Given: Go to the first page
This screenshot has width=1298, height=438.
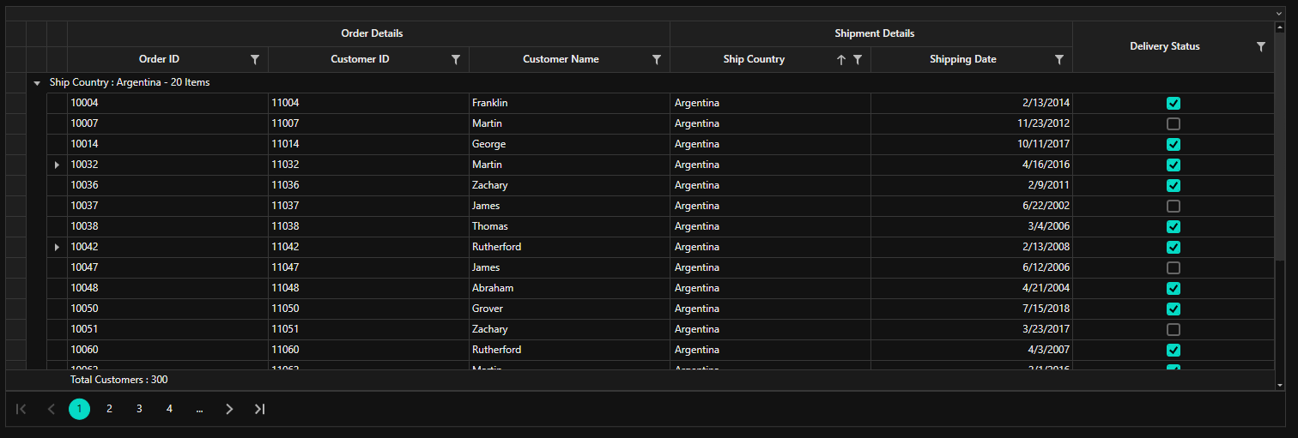Looking at the screenshot, I should click(x=21, y=409).
